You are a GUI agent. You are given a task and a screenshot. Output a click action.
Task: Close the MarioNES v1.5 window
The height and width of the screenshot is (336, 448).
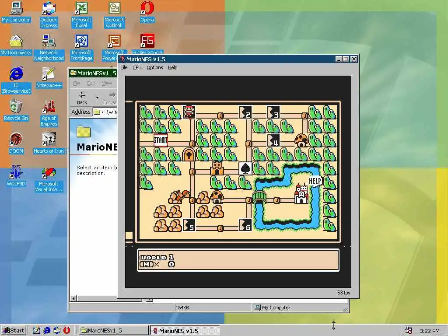coord(353,59)
